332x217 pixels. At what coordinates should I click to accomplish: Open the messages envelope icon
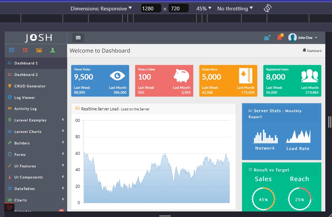267,37
